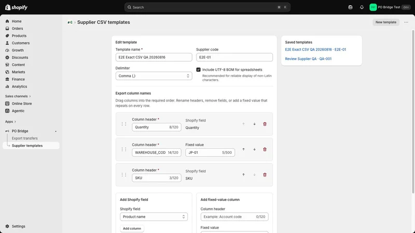This screenshot has width=415, height=233.
Task: Open Review Supplier QA saved template
Action: click(x=308, y=59)
